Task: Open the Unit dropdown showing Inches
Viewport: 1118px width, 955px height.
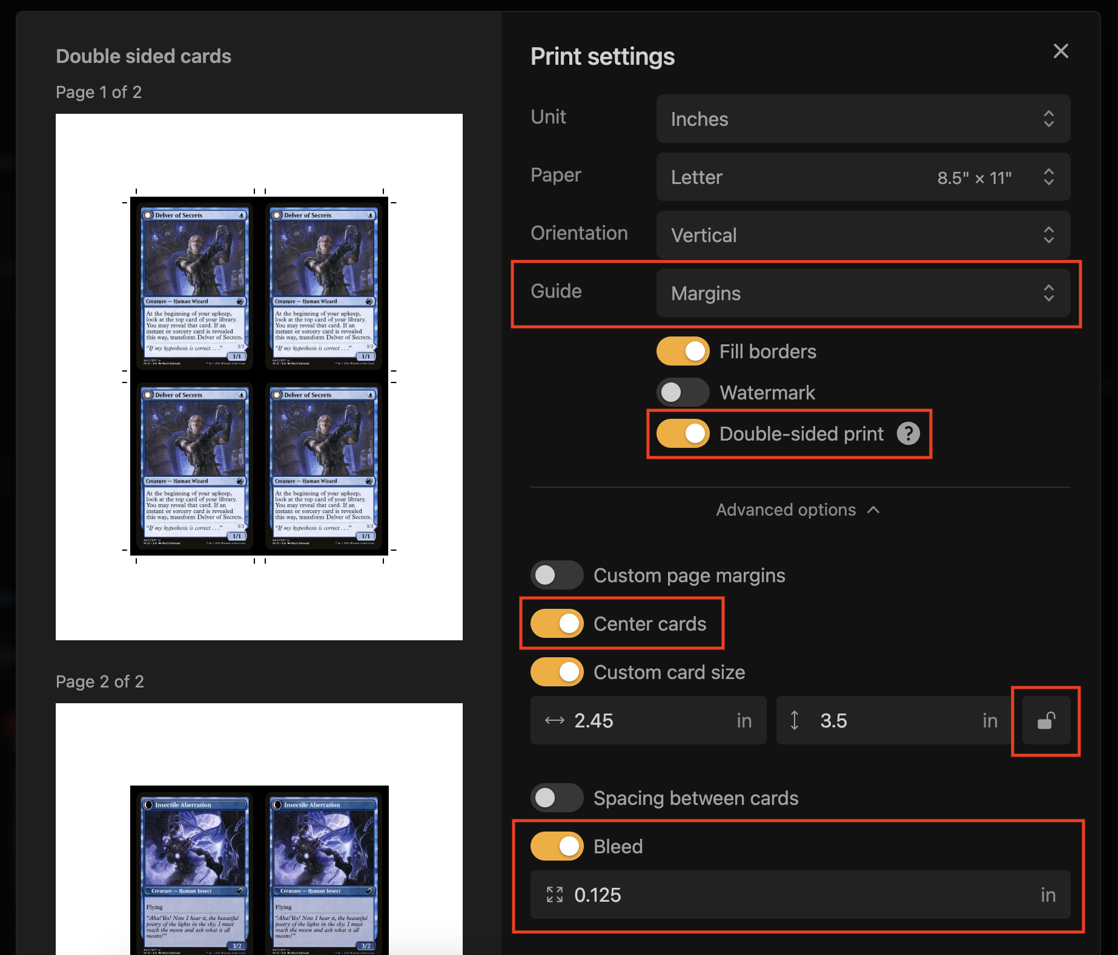Action: tap(863, 119)
